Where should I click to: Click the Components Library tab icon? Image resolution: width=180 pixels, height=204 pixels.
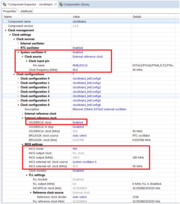pyautogui.click(x=61, y=4)
